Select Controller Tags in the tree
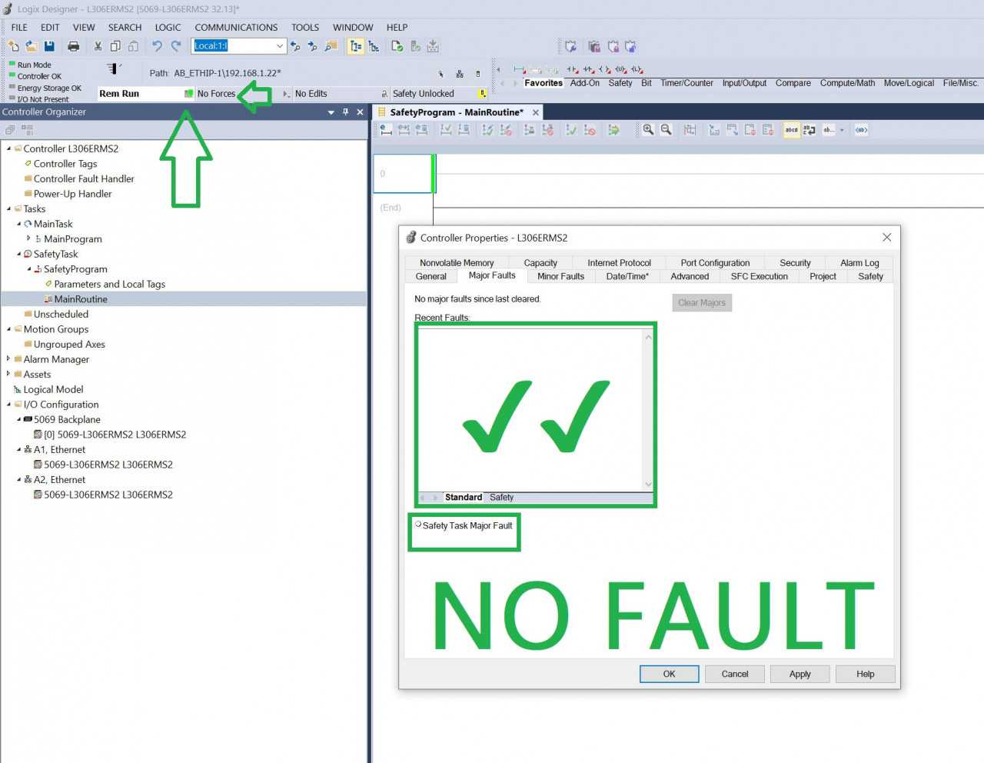 (65, 164)
